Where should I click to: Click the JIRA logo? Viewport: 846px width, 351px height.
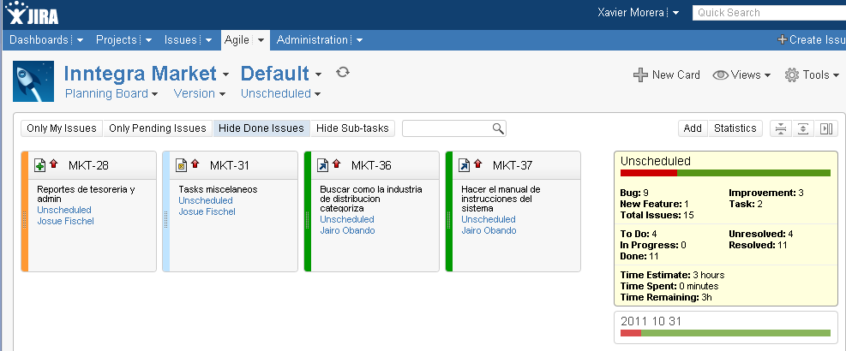[x=33, y=14]
